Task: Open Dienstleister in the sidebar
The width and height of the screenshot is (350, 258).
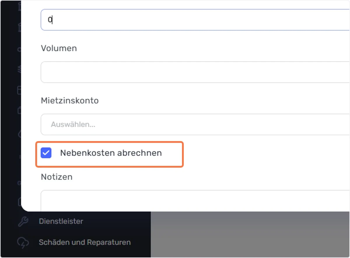Action: point(61,221)
